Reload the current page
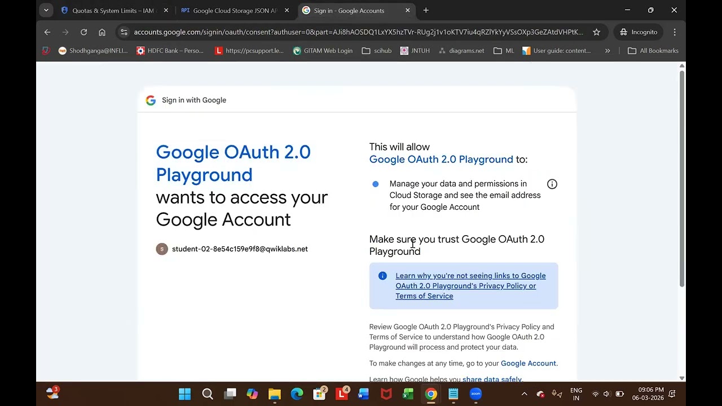Screen dimensions: 722x406 [x=83, y=32]
